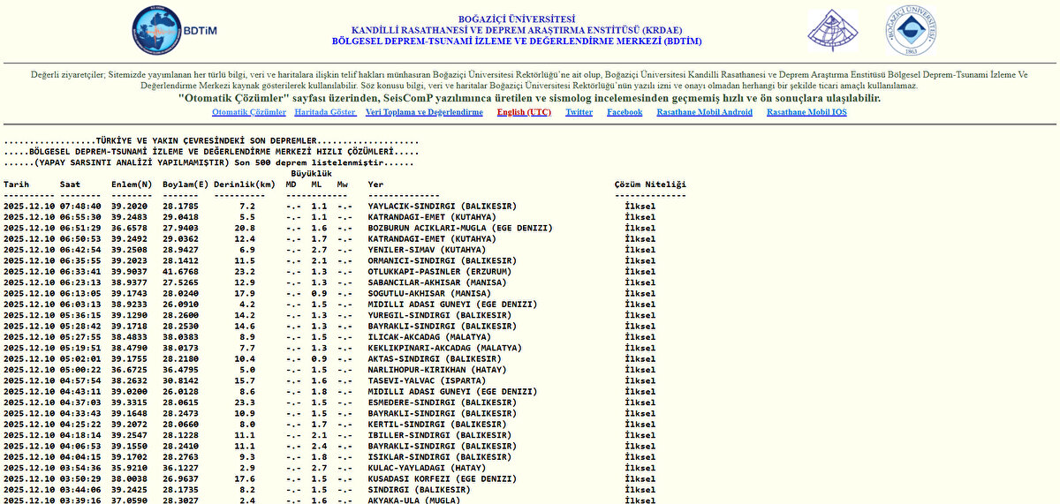The image size is (1060, 504).
Task: Click the Büyüklük magnitude heading
Action: click(x=311, y=174)
